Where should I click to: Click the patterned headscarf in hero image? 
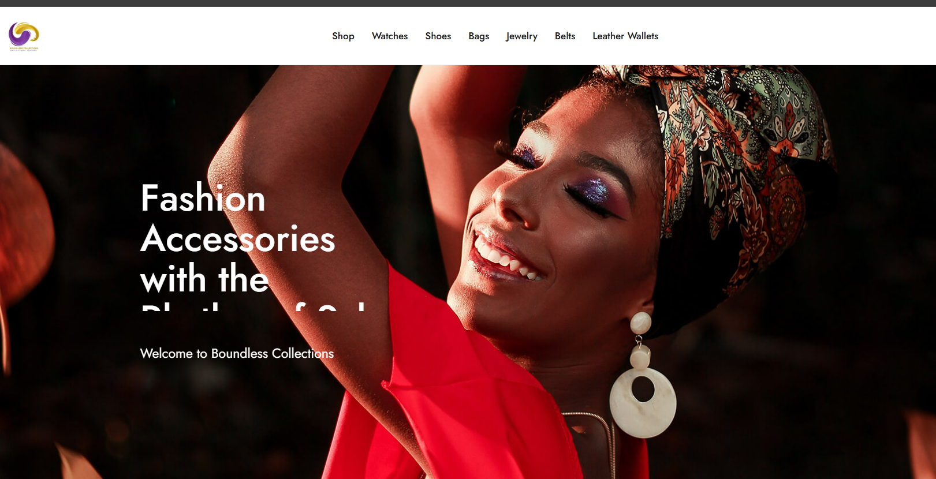(x=745, y=150)
